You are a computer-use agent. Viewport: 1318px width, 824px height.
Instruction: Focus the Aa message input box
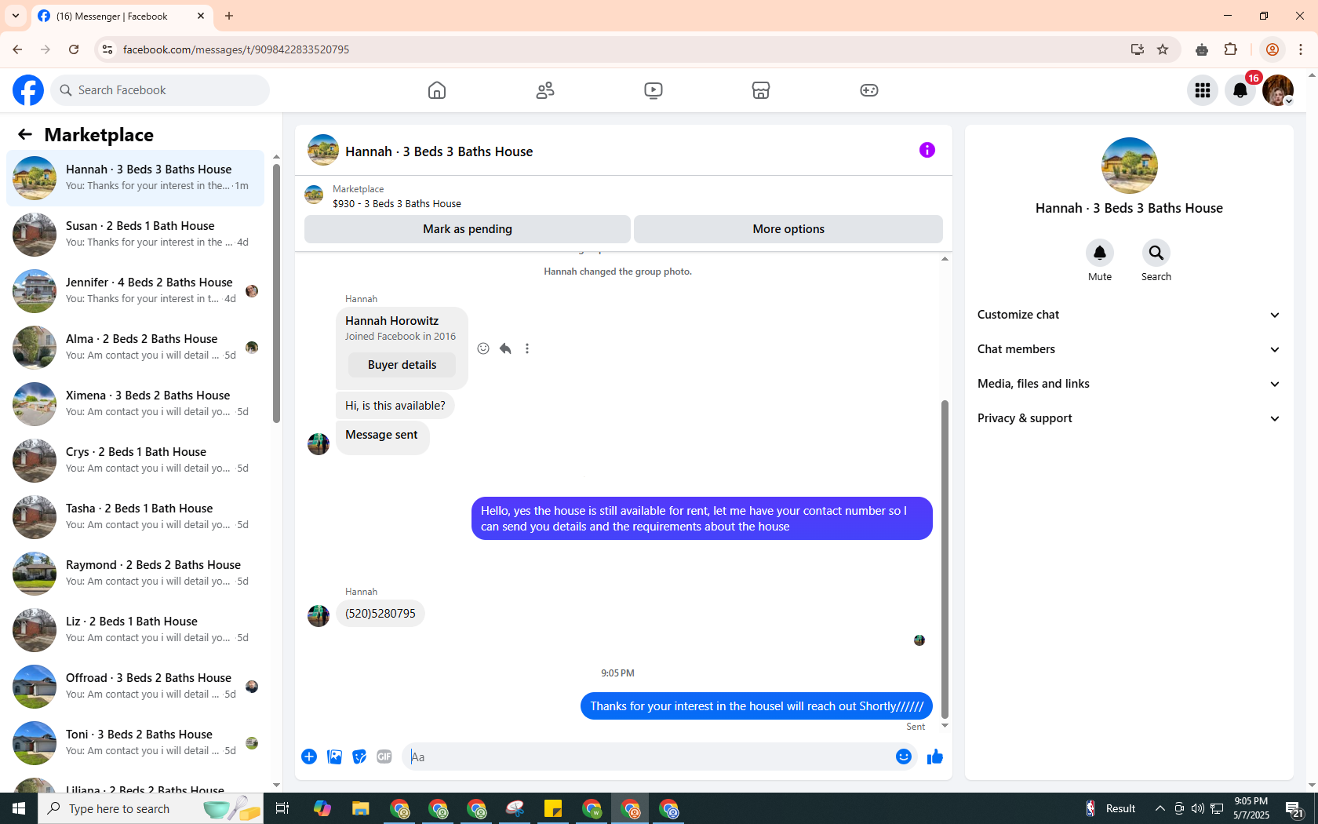click(647, 757)
